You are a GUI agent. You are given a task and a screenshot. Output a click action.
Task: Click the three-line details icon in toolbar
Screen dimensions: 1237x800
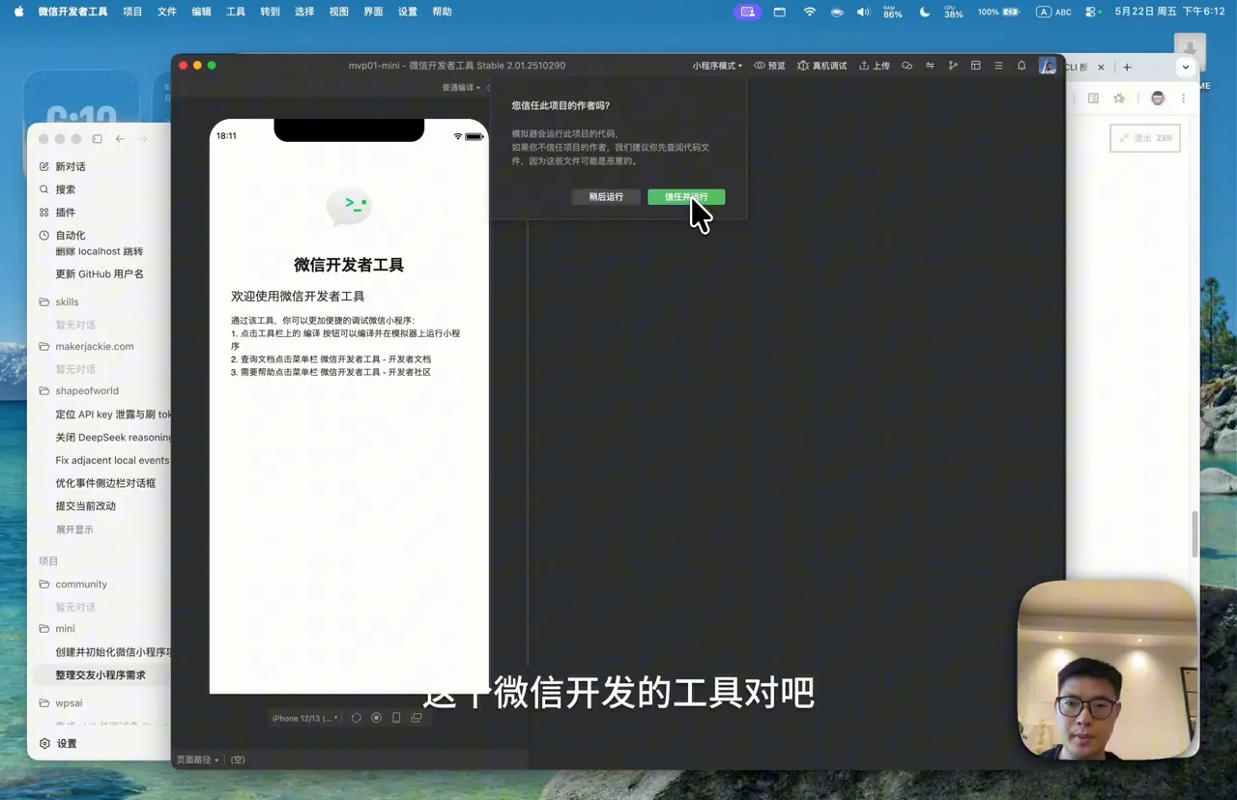click(x=998, y=66)
